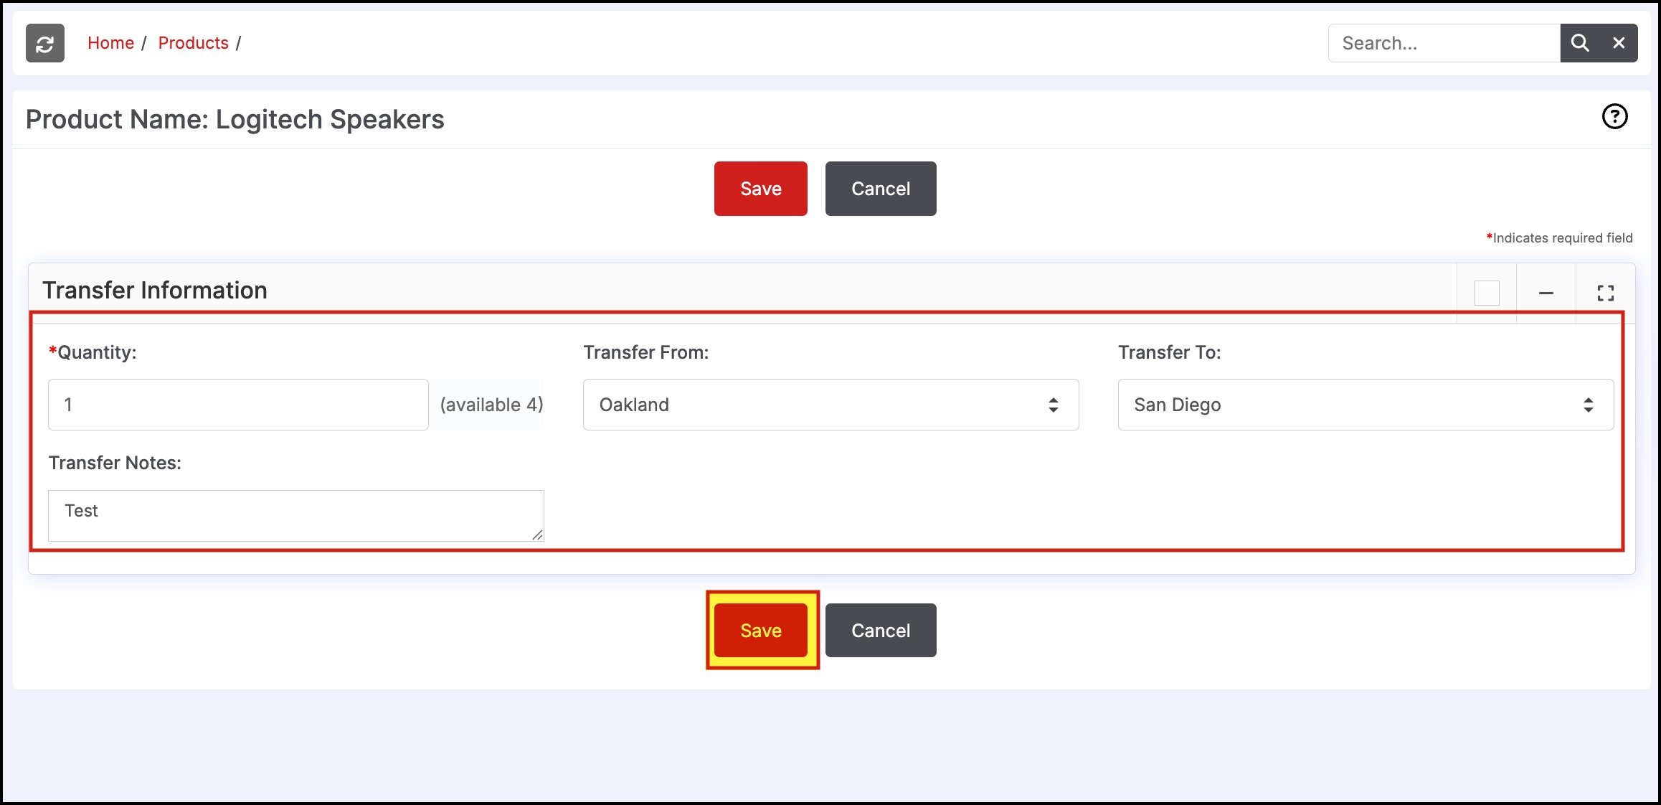Focus the Search input field

1444,43
